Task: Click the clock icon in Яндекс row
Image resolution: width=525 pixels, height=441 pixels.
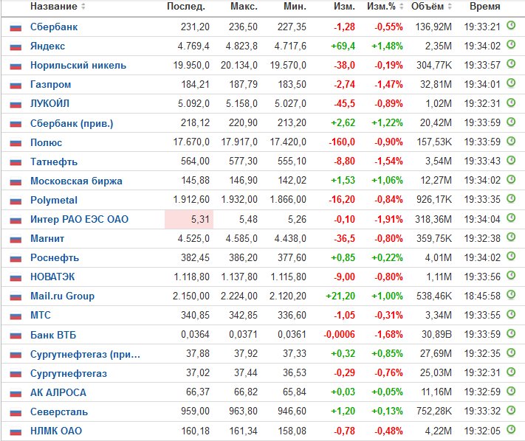Action: tap(511, 44)
